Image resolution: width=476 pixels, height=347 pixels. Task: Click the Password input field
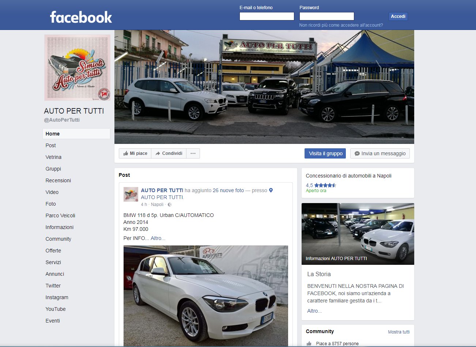click(x=327, y=16)
